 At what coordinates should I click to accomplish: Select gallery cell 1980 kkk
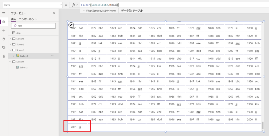pyautogui.click(x=253, y=104)
